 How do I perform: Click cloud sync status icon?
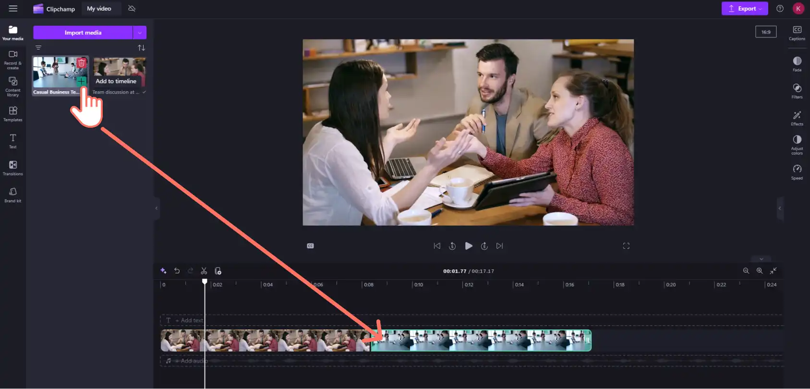pyautogui.click(x=132, y=9)
